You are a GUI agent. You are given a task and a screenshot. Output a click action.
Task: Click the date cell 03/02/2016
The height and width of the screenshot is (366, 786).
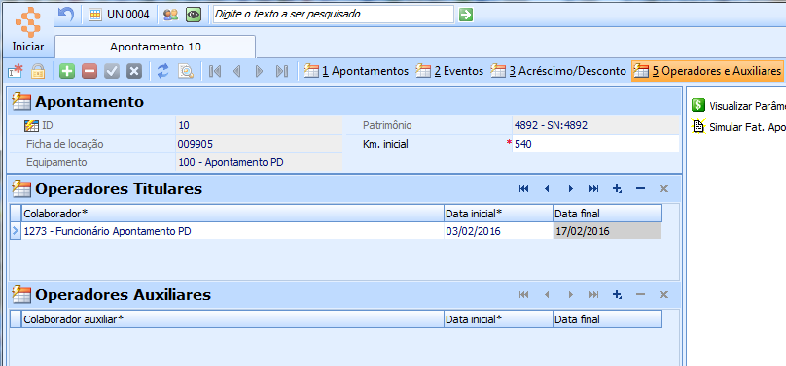coord(498,231)
